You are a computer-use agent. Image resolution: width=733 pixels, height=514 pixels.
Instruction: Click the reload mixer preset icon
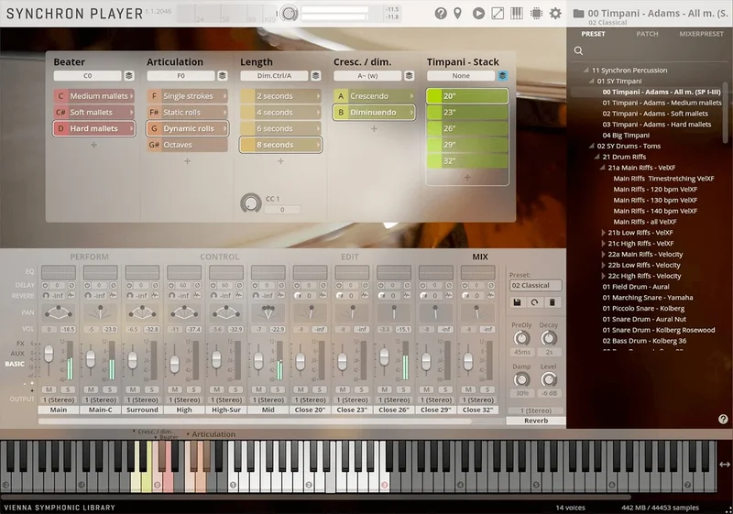pyautogui.click(x=534, y=302)
